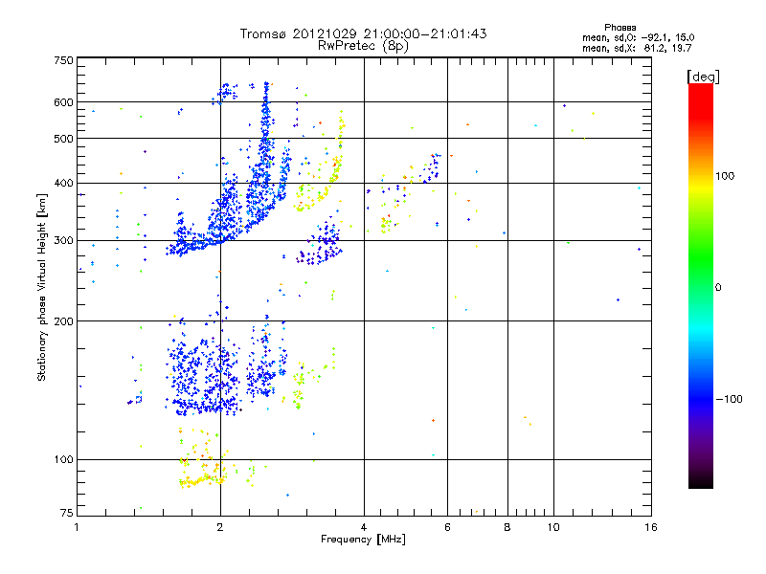
Task: Click the y-axis title 'Stationary phase Virtual Height [km]'
Action: click(x=41, y=287)
